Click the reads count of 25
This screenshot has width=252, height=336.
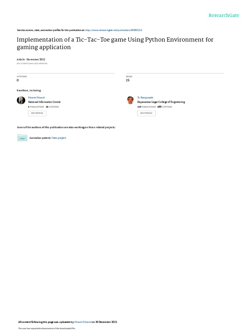tap(128, 80)
